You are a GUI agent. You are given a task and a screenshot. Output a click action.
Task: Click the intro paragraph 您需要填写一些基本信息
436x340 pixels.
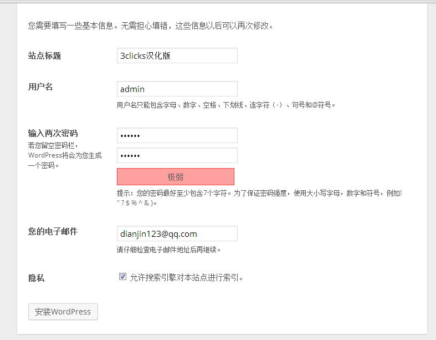tap(151, 26)
